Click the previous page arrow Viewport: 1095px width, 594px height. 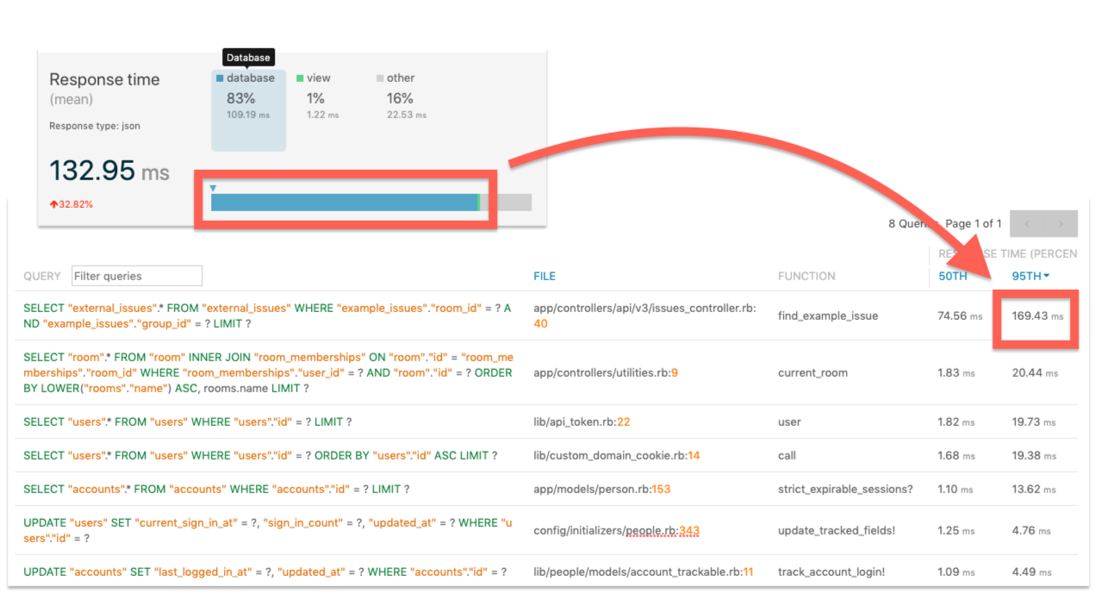click(x=1027, y=223)
